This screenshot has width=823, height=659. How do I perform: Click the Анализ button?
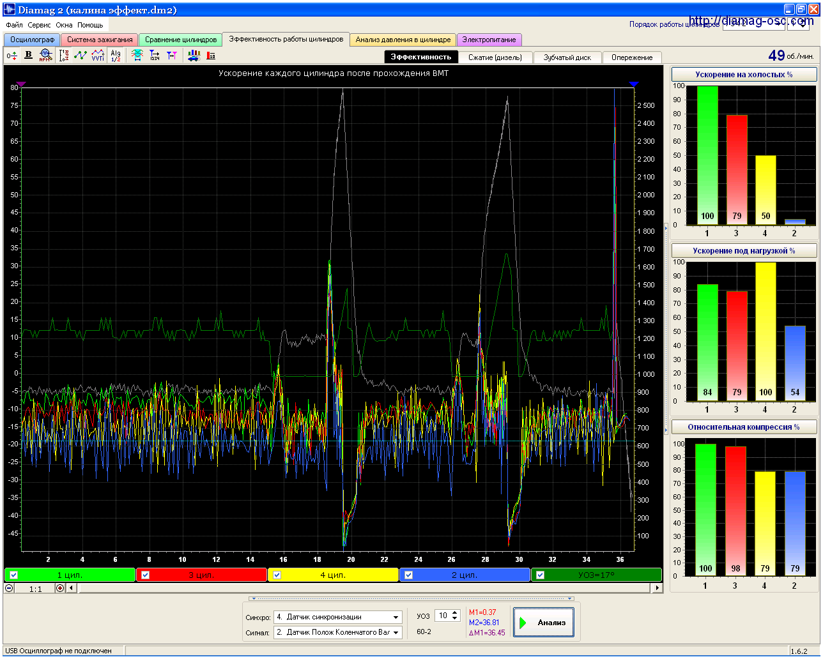click(543, 623)
